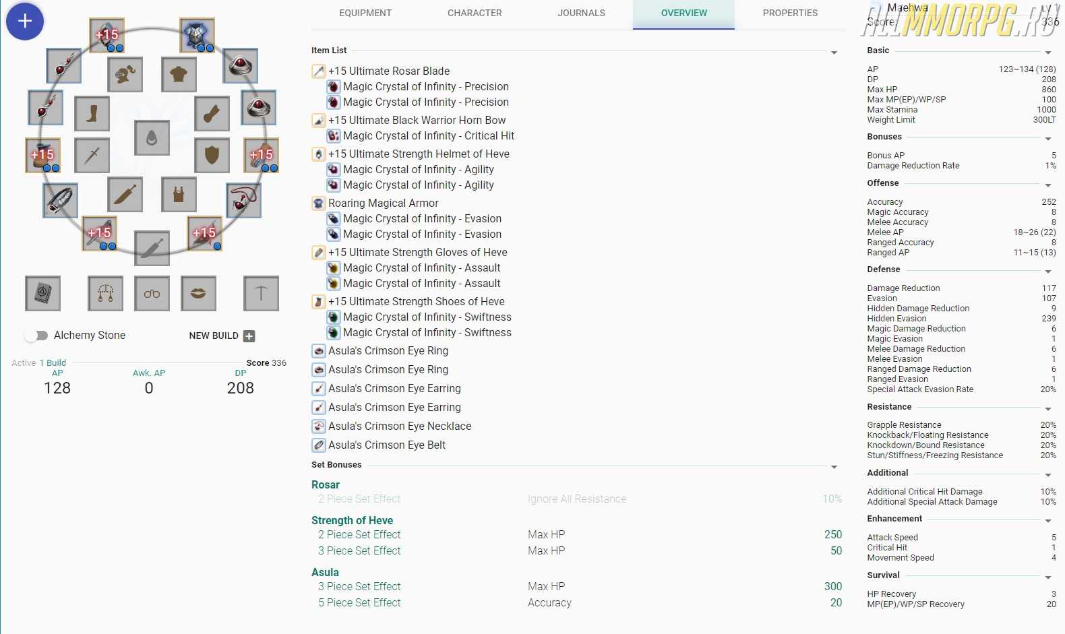Click the Strength of Heve set heading
The image size is (1065, 634).
(352, 520)
